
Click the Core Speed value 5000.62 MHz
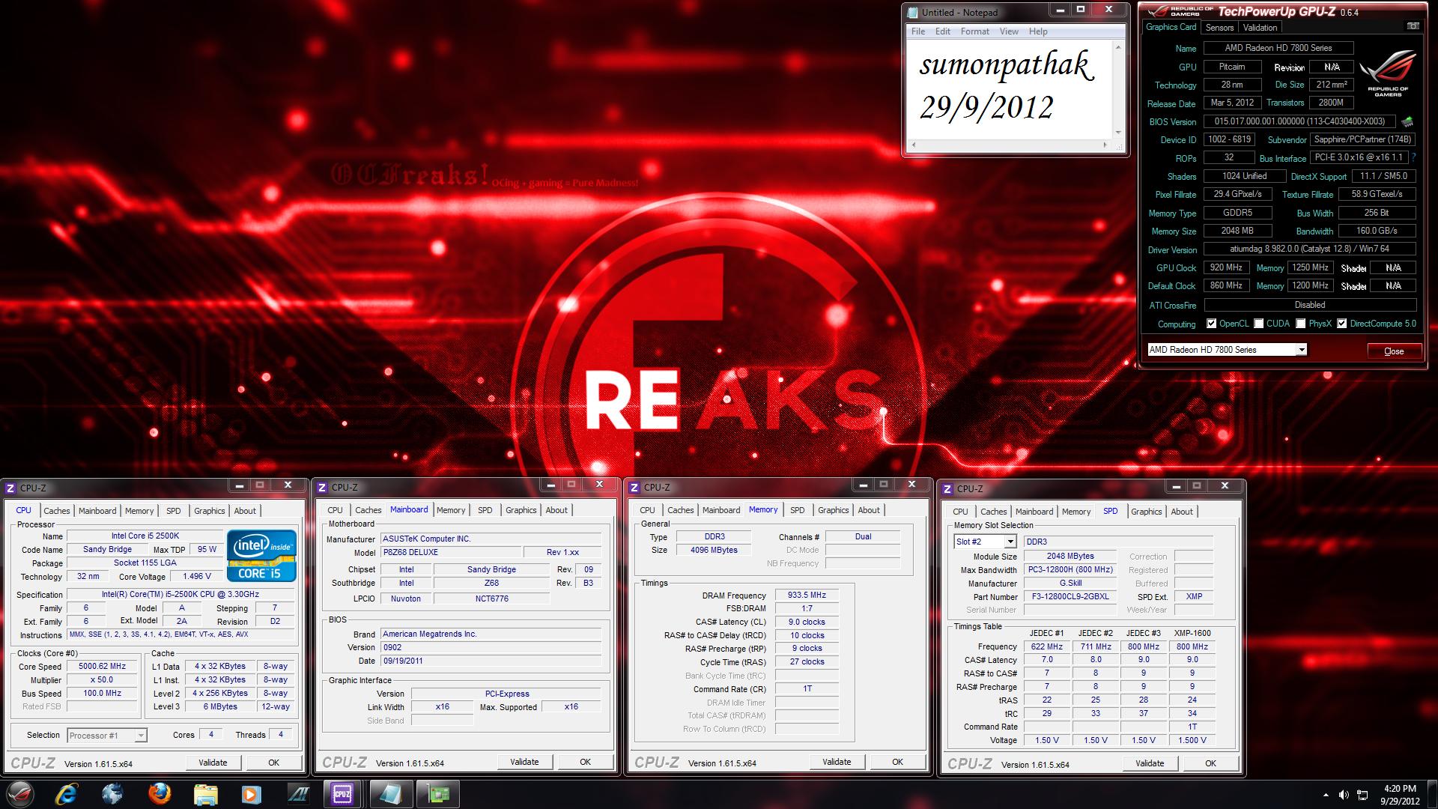pyautogui.click(x=103, y=667)
